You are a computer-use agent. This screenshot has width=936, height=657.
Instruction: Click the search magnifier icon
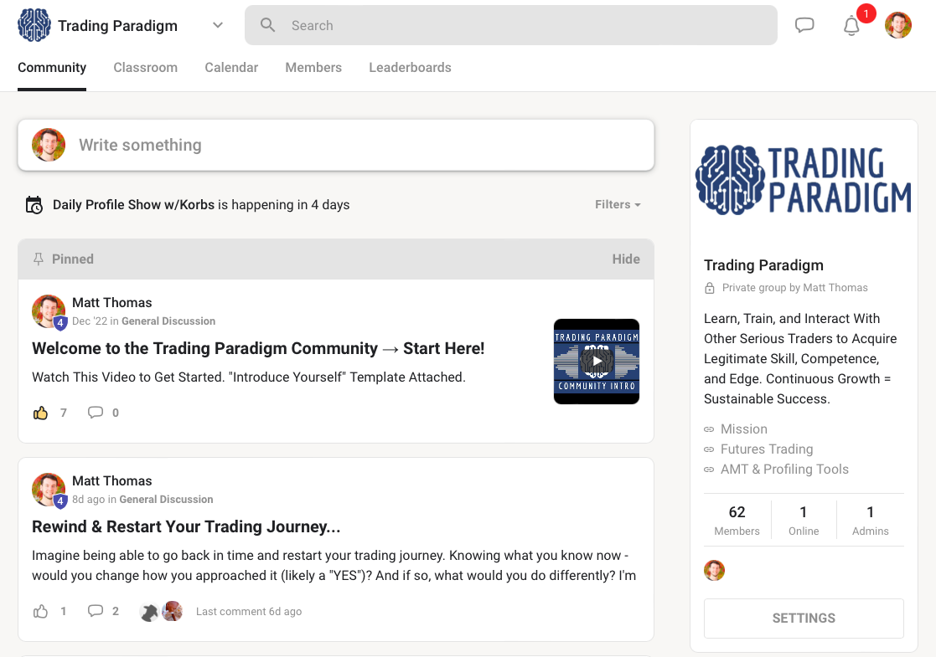click(x=266, y=25)
